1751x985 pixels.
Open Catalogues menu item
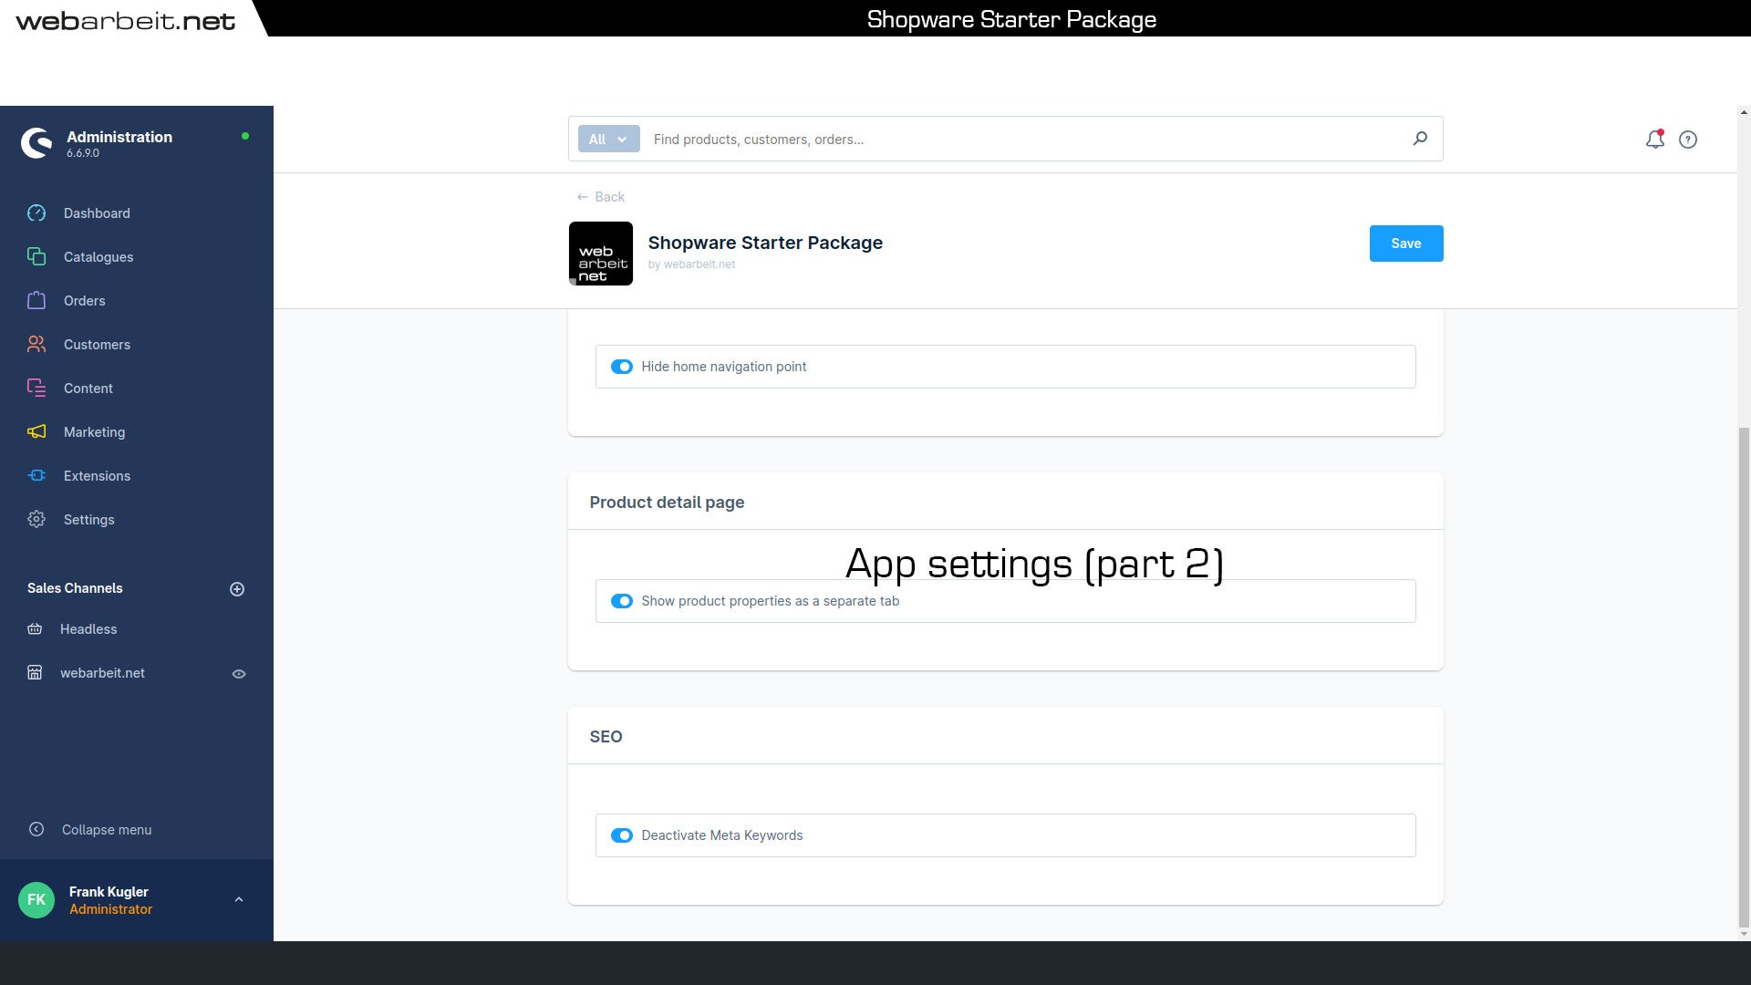pos(98,257)
